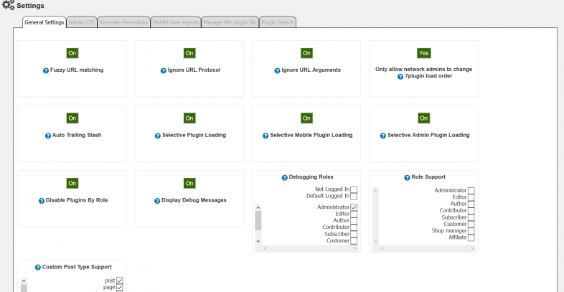Open help for Display Debug Messages

[157, 201]
